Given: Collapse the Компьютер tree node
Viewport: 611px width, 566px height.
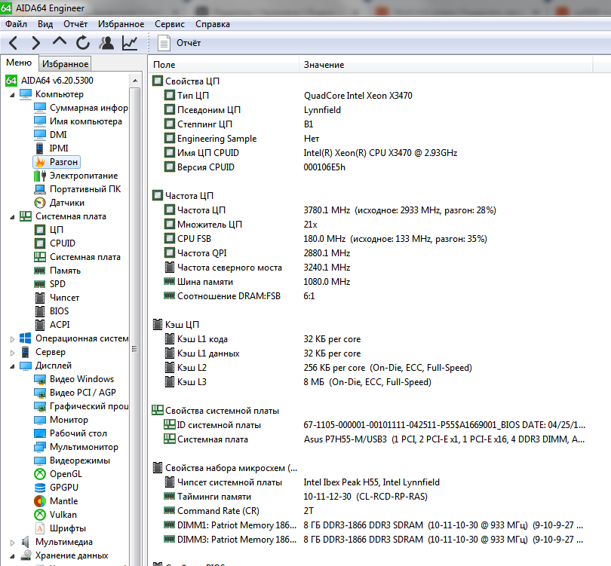Looking at the screenshot, I should (12, 95).
